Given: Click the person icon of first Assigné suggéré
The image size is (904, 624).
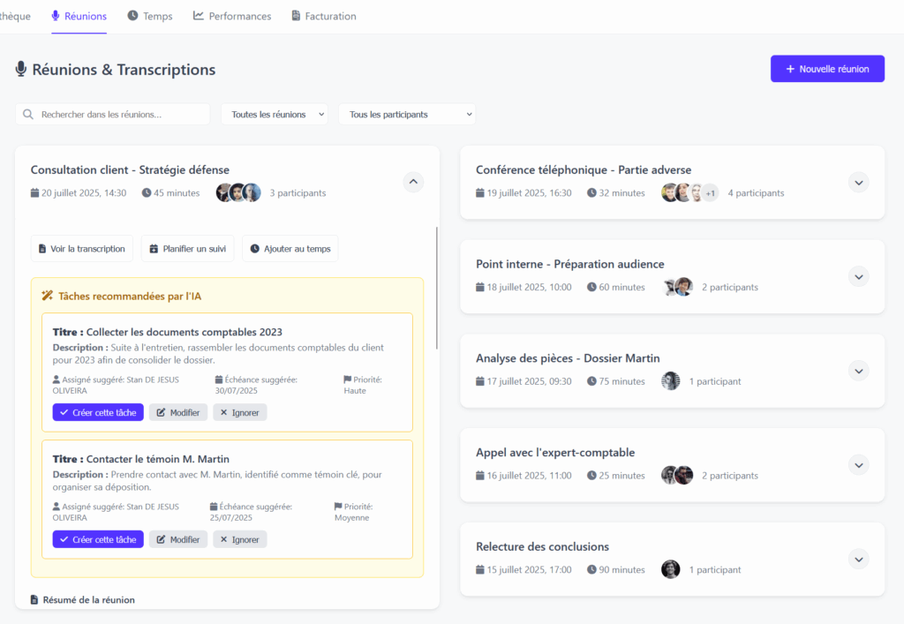Looking at the screenshot, I should click(x=56, y=380).
